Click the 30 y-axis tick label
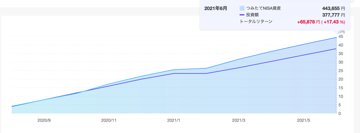The image size is (360, 133). pos(341,62)
